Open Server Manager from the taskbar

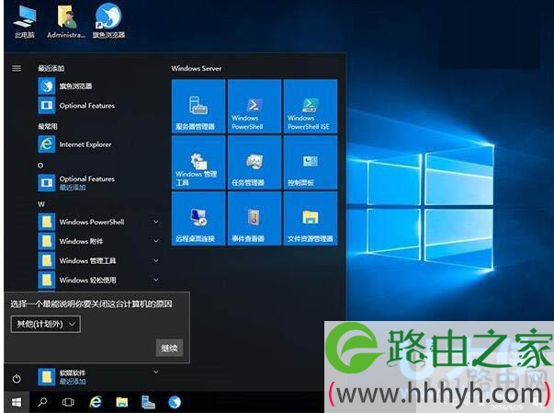(148, 402)
